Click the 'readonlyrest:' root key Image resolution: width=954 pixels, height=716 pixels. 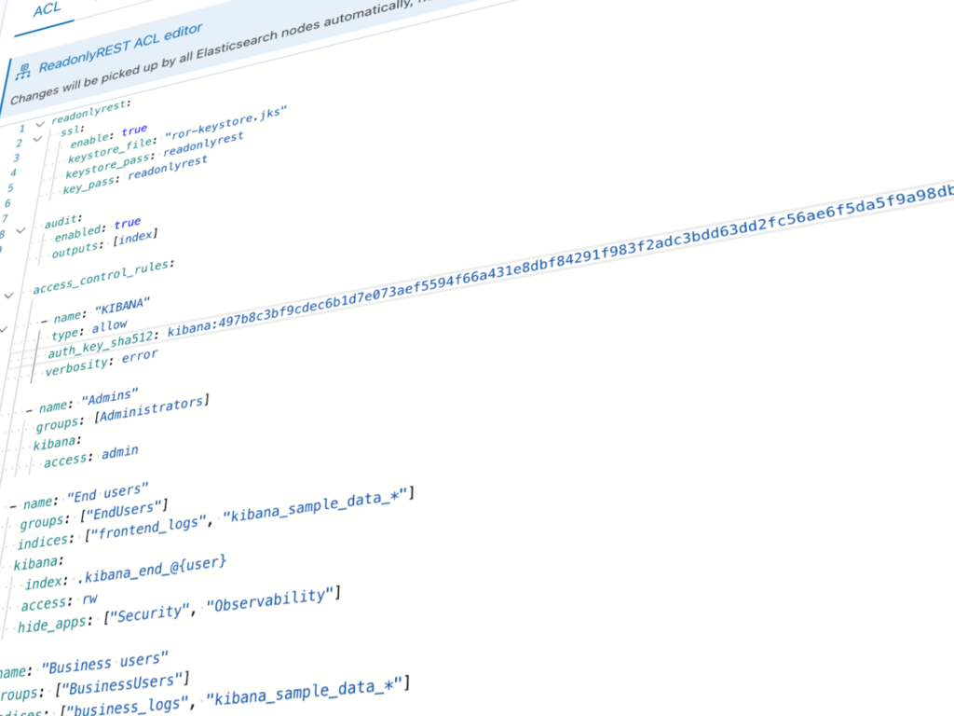pos(91,112)
